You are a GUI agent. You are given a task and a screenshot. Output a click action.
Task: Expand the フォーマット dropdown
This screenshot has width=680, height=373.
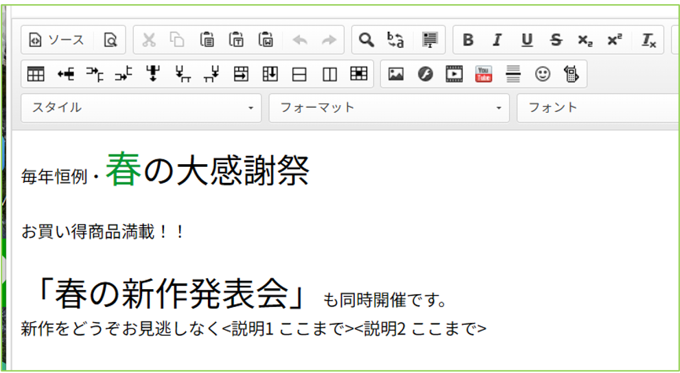coord(389,108)
